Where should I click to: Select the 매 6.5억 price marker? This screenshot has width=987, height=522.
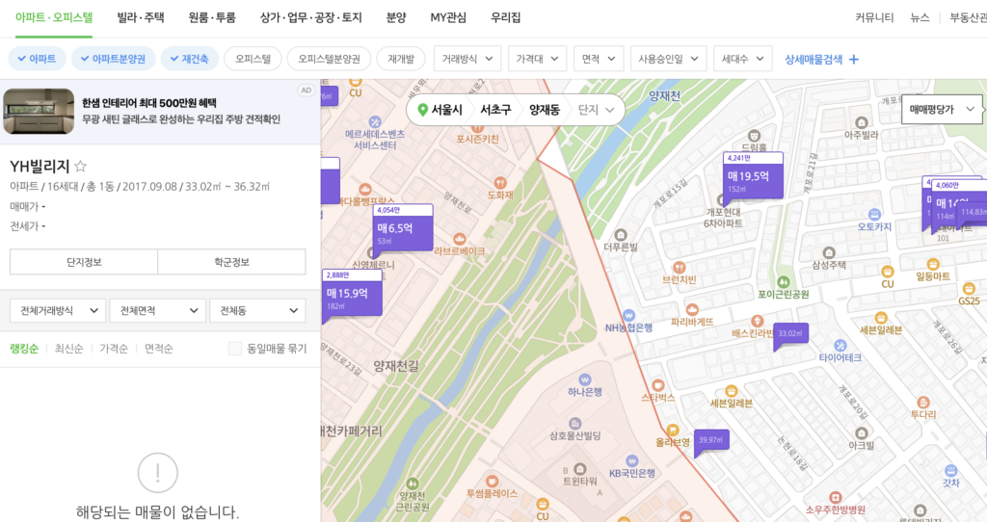(402, 228)
